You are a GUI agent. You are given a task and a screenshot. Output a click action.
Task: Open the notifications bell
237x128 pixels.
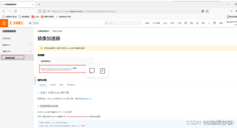pos(197,23)
